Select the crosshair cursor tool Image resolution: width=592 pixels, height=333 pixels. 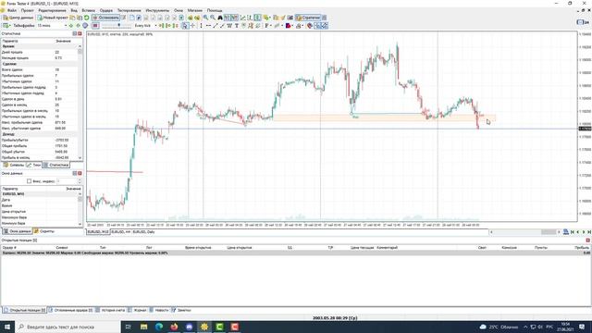point(192,26)
